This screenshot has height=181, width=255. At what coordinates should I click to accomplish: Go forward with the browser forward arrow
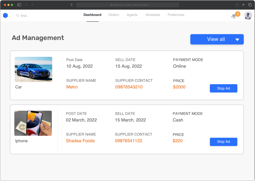[32, 5]
